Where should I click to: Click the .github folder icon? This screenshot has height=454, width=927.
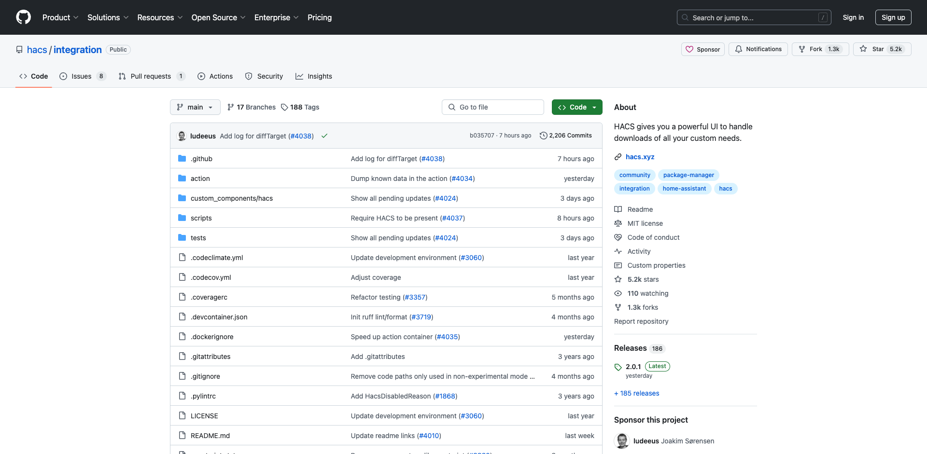[x=182, y=159]
